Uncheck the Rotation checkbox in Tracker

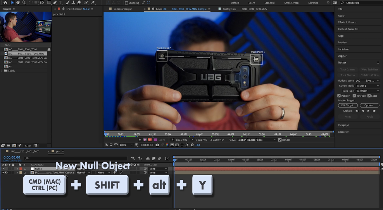[x=354, y=96]
